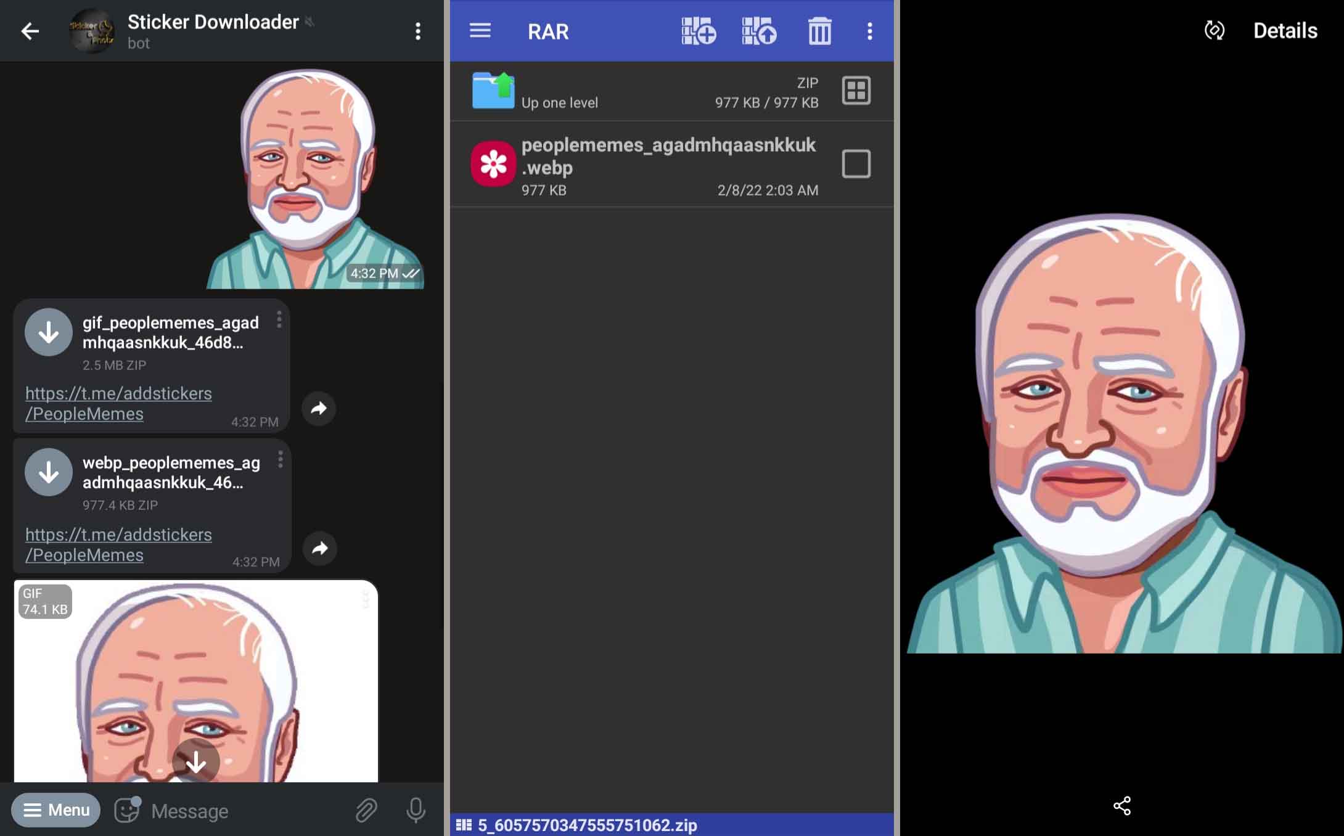This screenshot has width=1344, height=836.
Task: Click the 2.5 MB ZIP size label
Action: (x=114, y=365)
